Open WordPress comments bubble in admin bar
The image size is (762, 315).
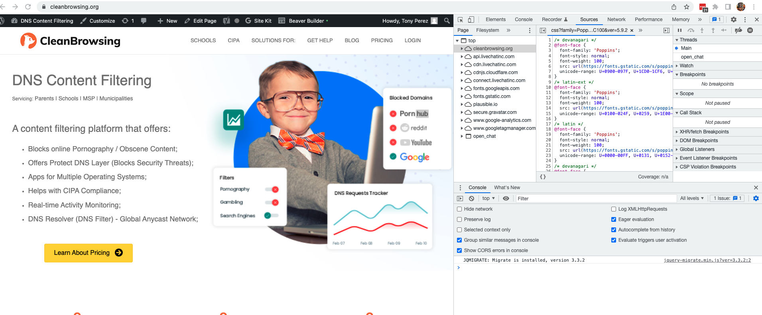point(144,21)
